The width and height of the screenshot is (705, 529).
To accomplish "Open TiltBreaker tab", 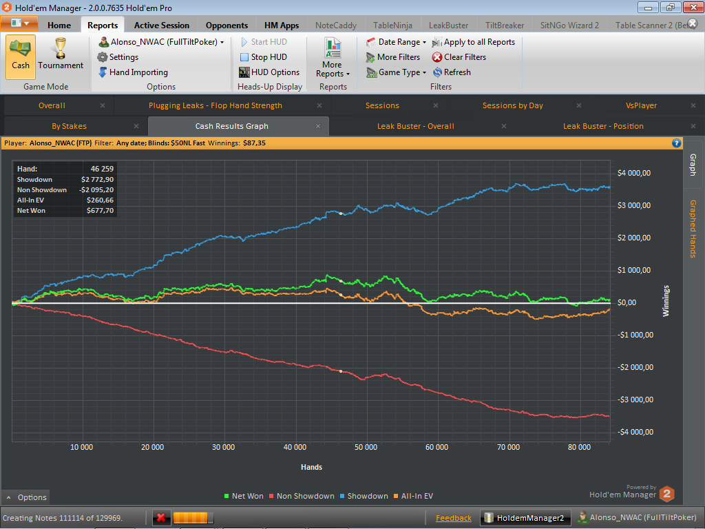I will (x=505, y=25).
